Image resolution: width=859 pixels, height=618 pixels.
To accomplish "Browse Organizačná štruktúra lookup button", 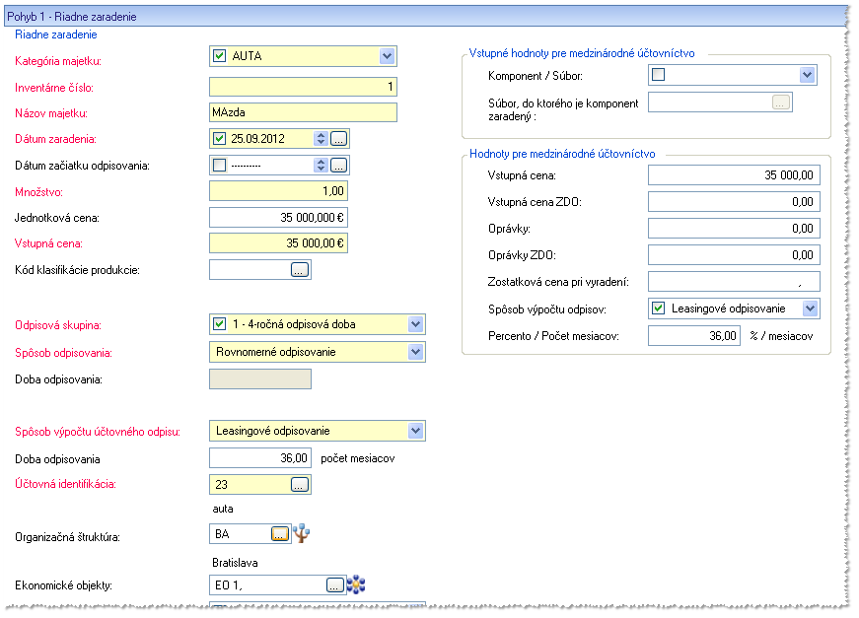I will 280,533.
